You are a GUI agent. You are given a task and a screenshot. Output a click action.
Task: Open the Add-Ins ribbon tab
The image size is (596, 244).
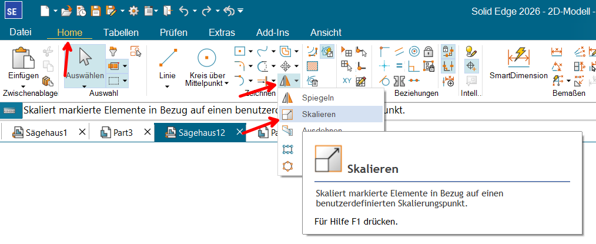[x=273, y=33]
